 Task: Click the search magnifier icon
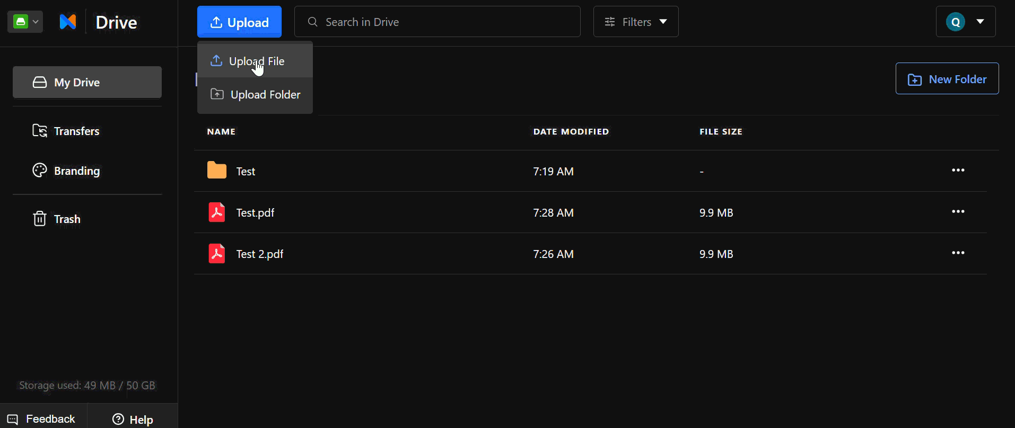click(313, 22)
